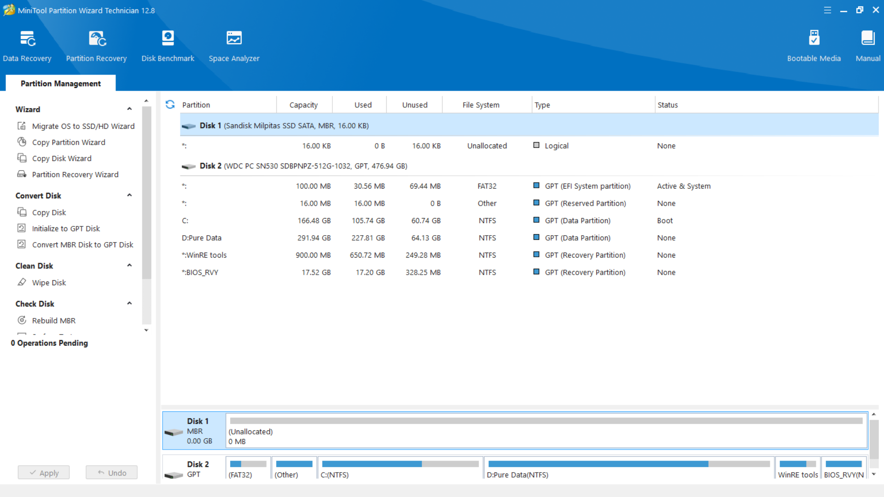Click the Disk 2 drive icon in list
The width and height of the screenshot is (884, 497).
(188, 167)
